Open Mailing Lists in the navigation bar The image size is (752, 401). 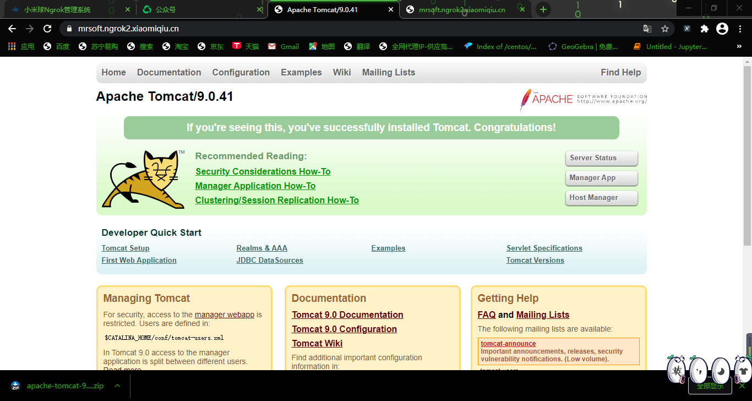[389, 72]
